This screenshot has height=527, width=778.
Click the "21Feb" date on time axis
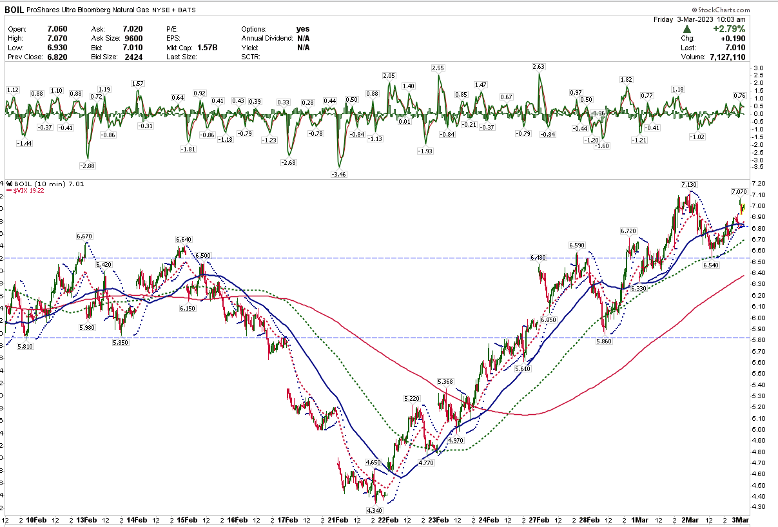(x=338, y=520)
